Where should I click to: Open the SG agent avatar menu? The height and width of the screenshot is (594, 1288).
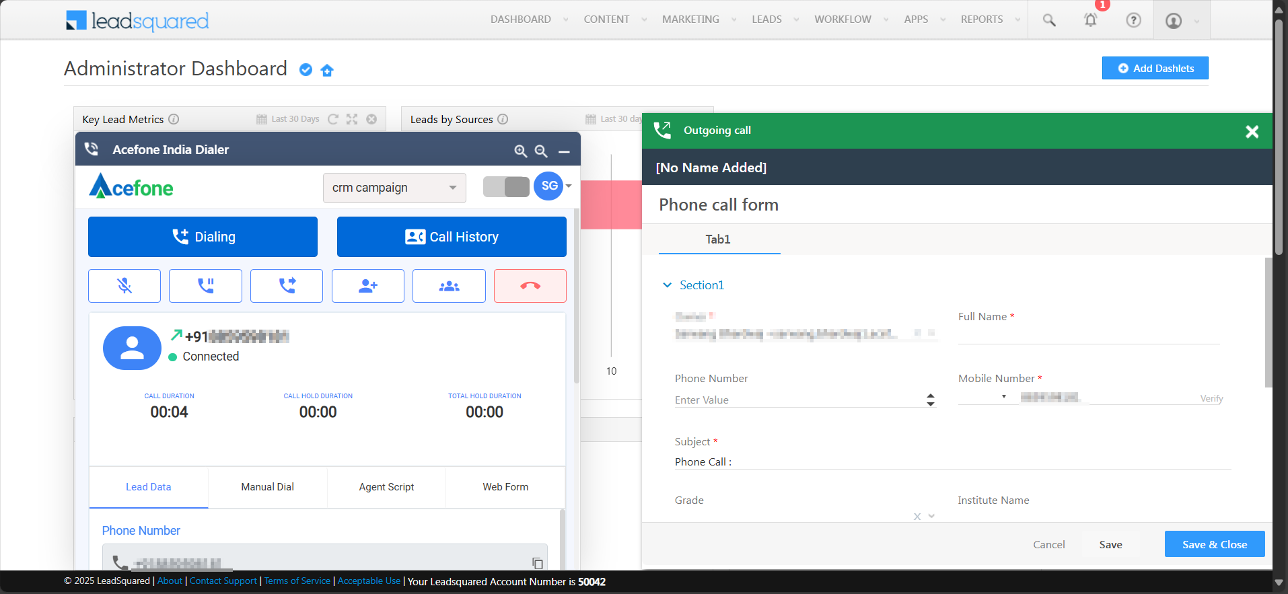552,186
